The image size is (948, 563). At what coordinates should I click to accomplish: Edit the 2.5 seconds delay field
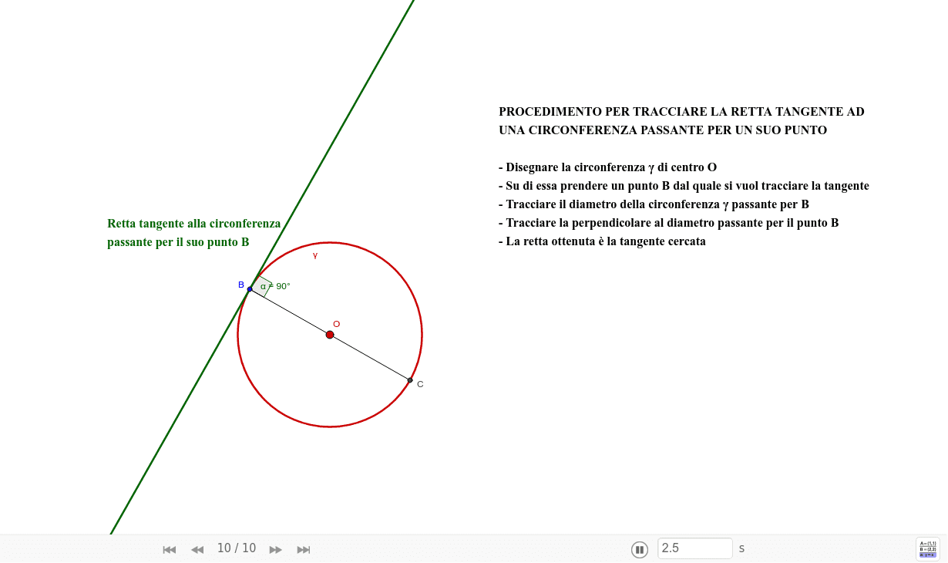695,548
